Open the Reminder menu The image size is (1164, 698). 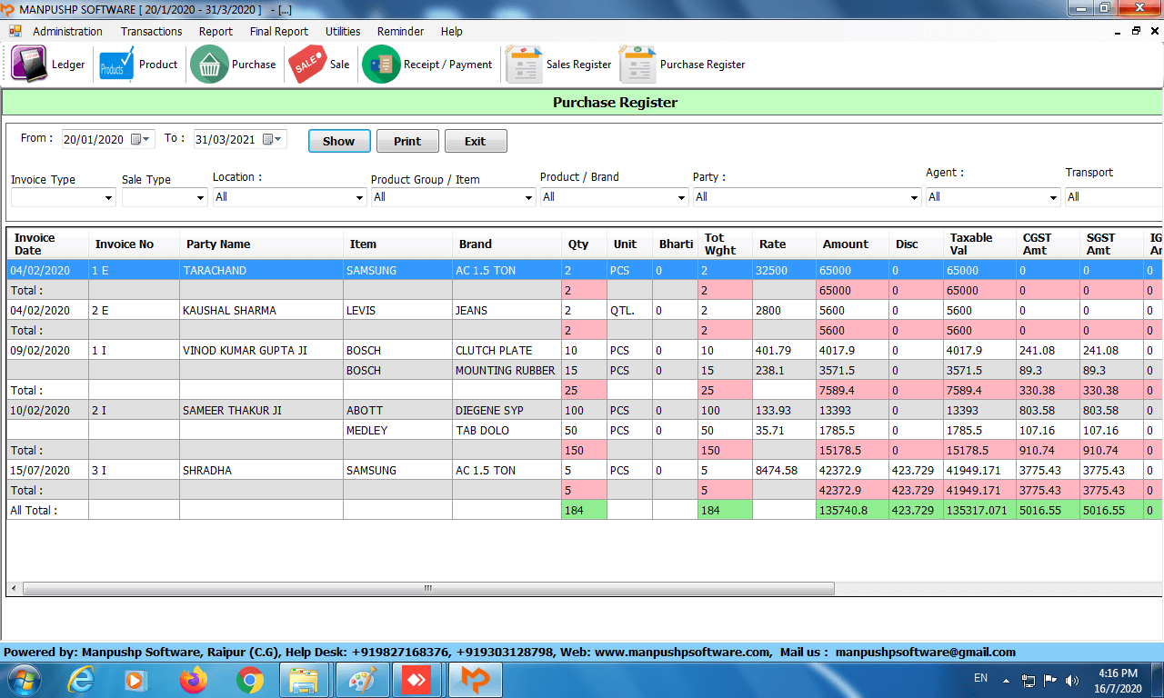click(400, 31)
